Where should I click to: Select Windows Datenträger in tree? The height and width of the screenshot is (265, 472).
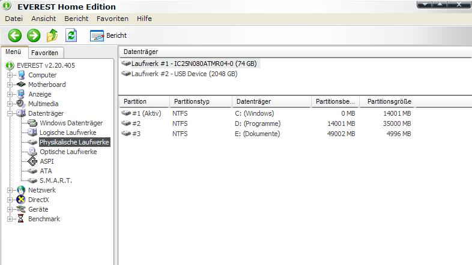tap(71, 123)
